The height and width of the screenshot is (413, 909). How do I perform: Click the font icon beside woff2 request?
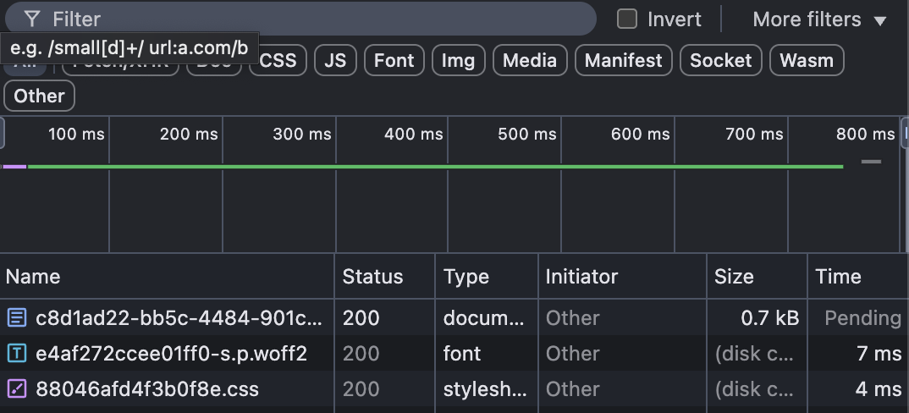coord(16,354)
